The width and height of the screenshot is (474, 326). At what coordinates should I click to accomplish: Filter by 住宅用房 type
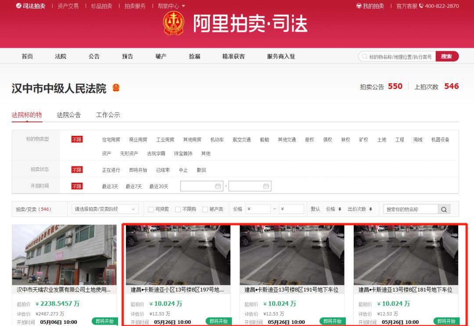(x=111, y=140)
